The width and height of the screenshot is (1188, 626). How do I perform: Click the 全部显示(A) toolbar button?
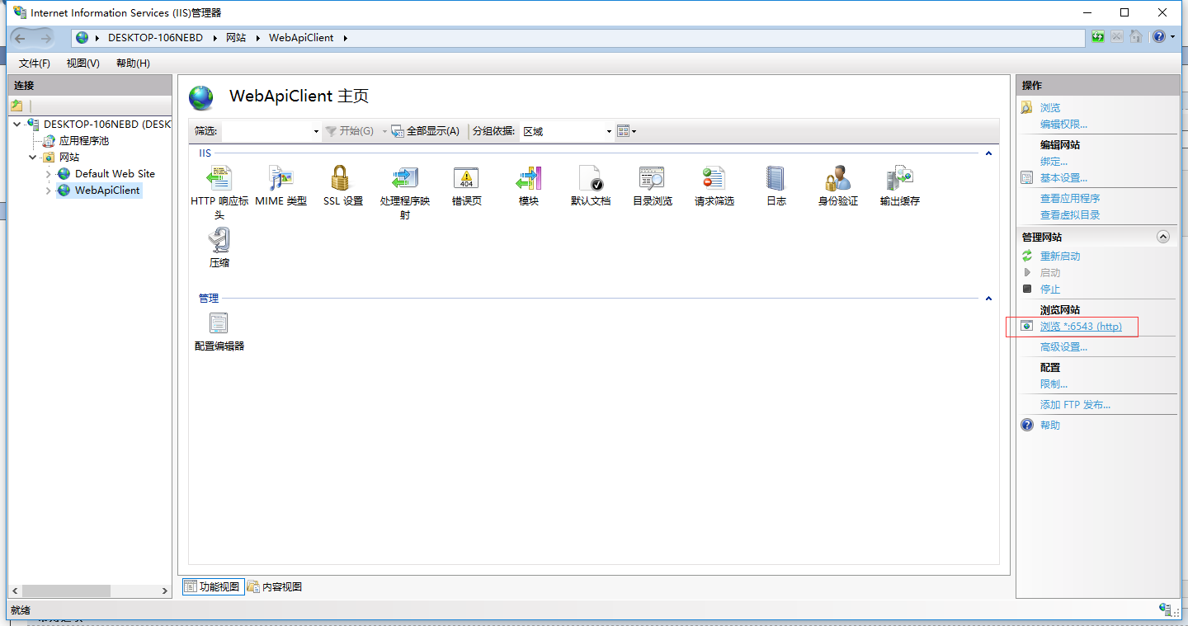click(x=425, y=131)
